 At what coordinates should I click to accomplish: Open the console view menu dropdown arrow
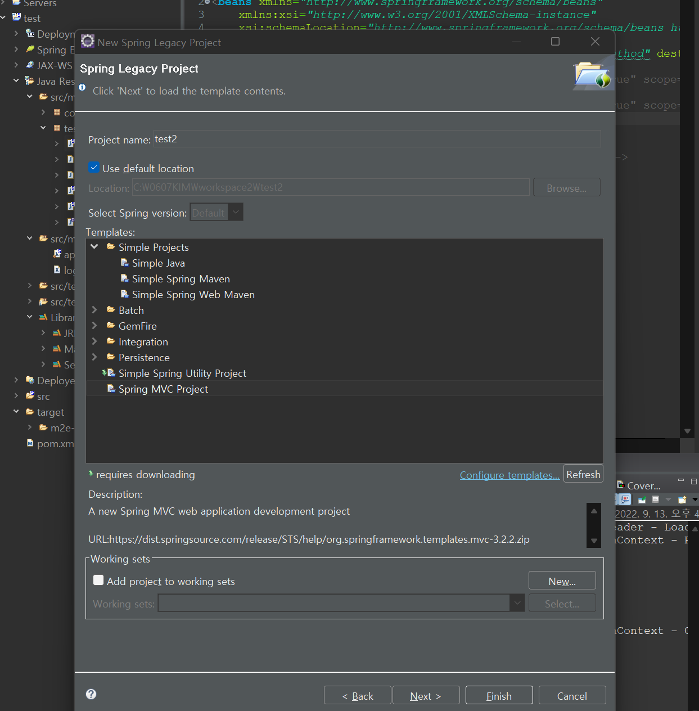click(x=695, y=499)
